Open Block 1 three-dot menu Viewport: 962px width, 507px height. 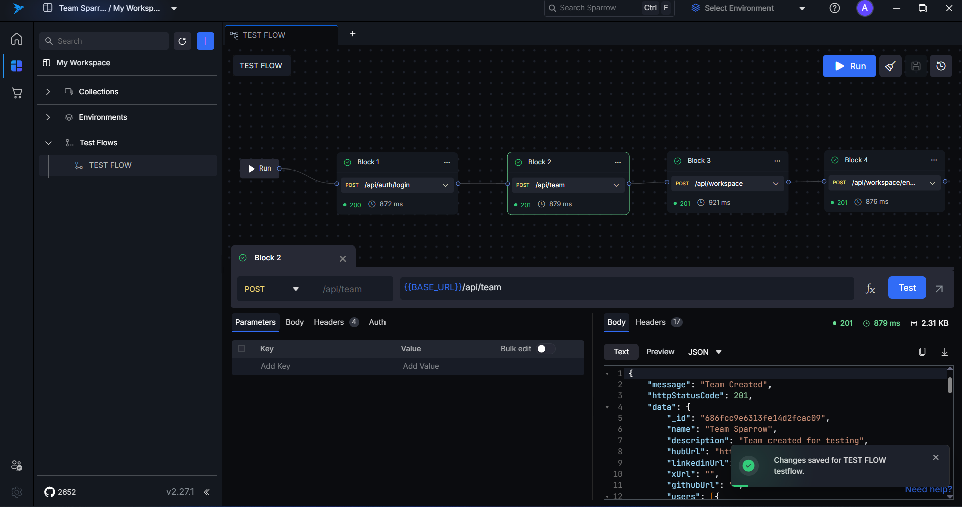click(447, 162)
